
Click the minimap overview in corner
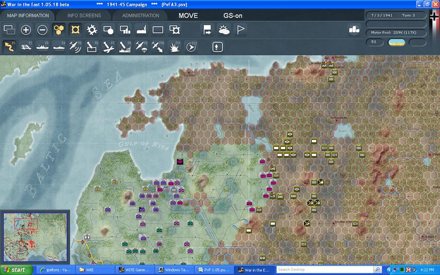point(35,237)
